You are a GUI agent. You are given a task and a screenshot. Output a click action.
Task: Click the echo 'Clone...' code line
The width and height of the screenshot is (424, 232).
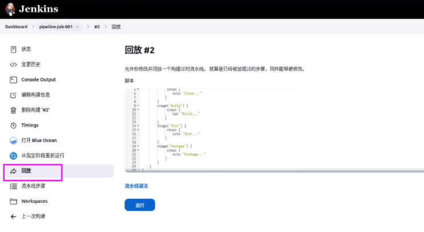point(187,94)
